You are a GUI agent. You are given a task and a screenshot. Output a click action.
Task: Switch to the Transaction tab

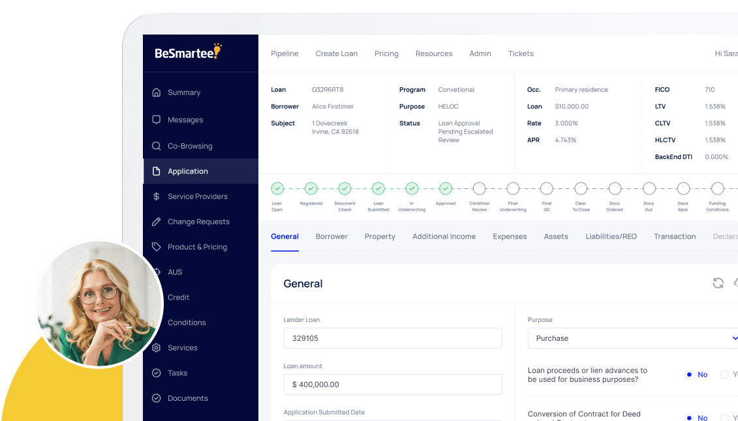pos(675,237)
